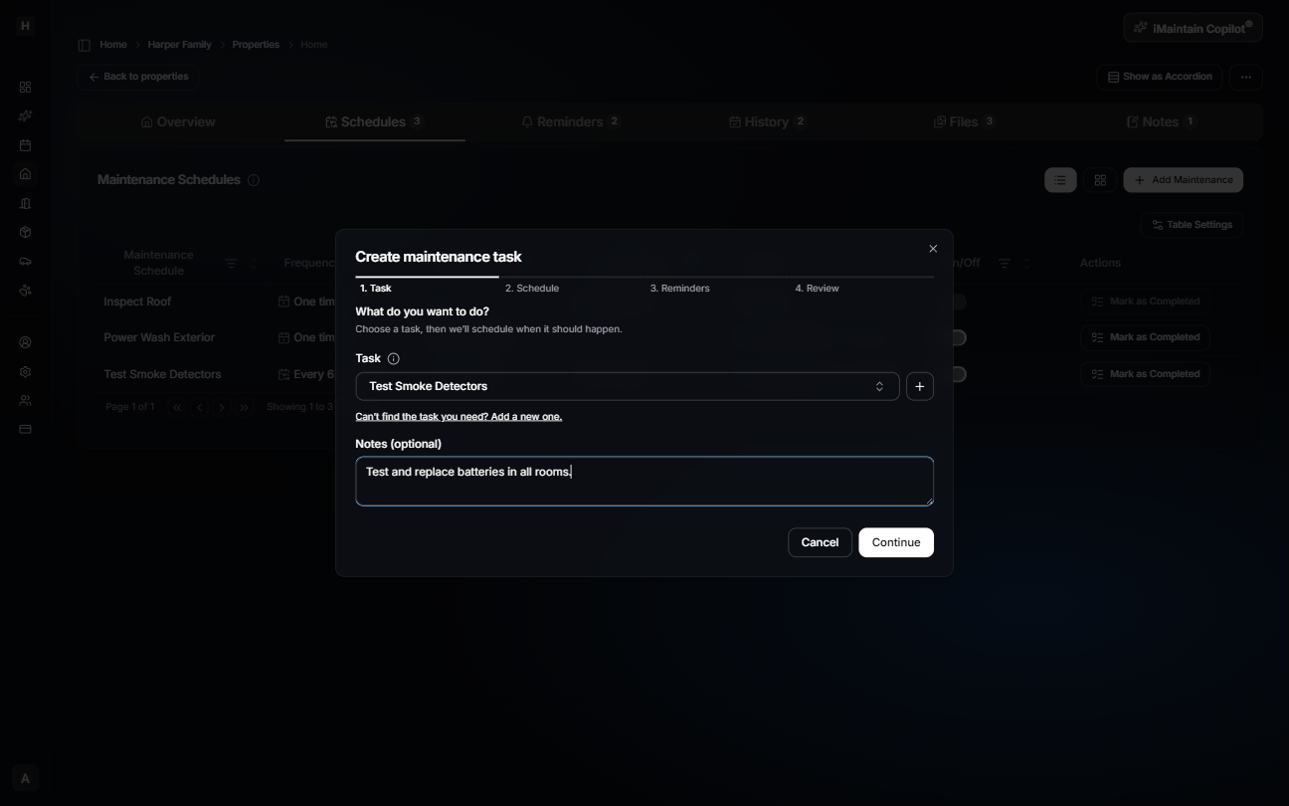Image resolution: width=1289 pixels, height=806 pixels.
Task: Open the Home property icon in sidebar
Action: [25, 173]
